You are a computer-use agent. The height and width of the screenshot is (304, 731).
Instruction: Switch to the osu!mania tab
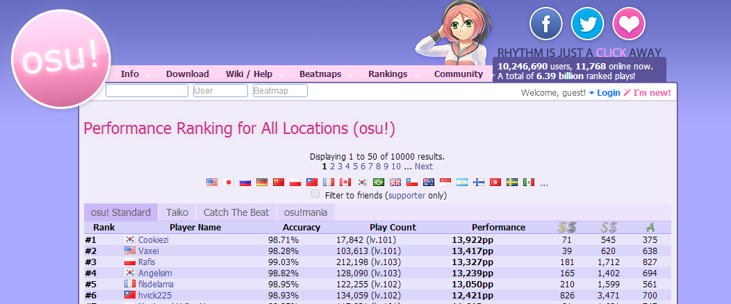[306, 213]
